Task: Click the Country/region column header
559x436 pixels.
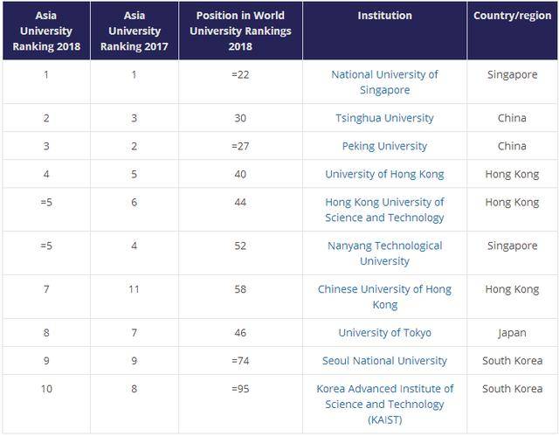Action: tap(512, 17)
